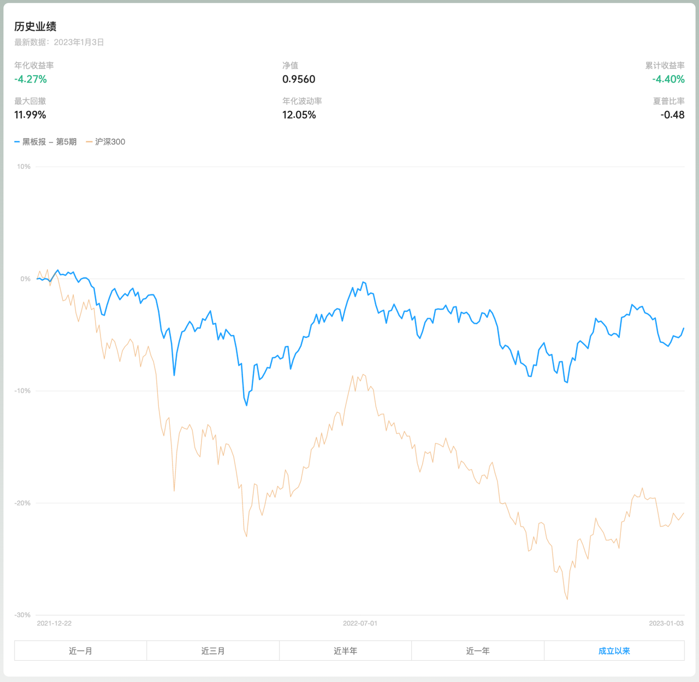
Task: Show 近半年 performance period
Action: [345, 651]
